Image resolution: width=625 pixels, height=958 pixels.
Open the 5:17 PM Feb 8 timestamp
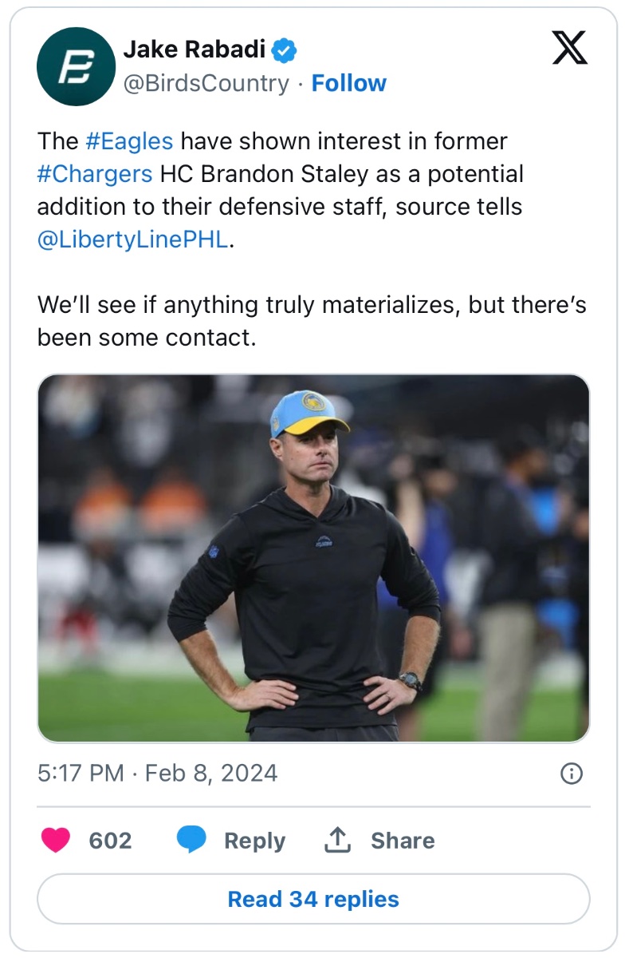[x=157, y=774]
